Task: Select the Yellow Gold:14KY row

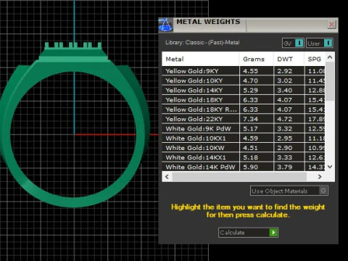Action: pos(244,90)
